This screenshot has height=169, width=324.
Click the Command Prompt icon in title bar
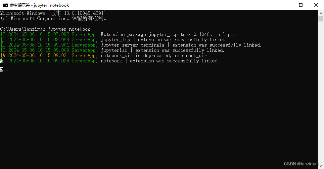coord(5,5)
